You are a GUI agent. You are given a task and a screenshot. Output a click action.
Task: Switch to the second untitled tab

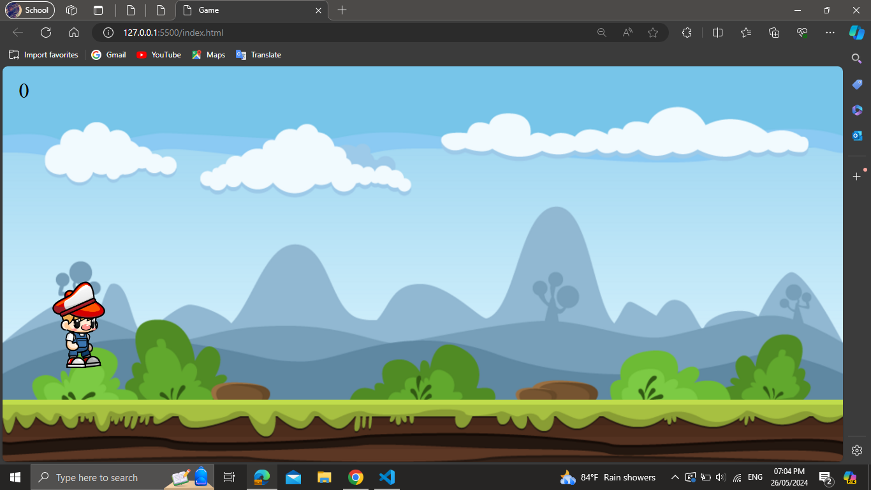161,10
